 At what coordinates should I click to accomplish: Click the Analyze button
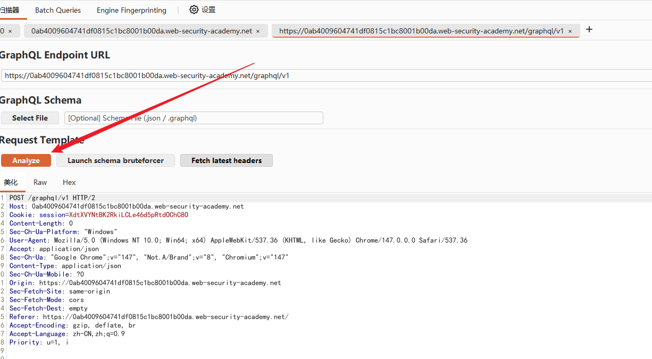[x=26, y=160]
